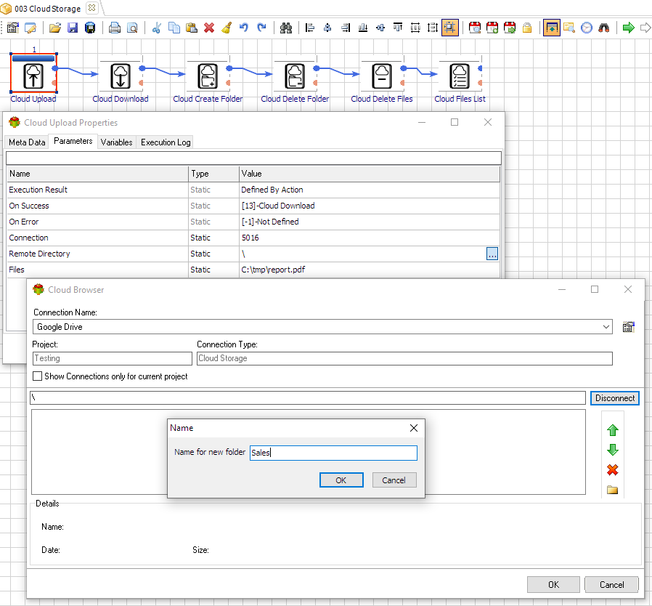Click the Save All dark floppy icon
Screen dimensions: 652x606
[x=90, y=28]
